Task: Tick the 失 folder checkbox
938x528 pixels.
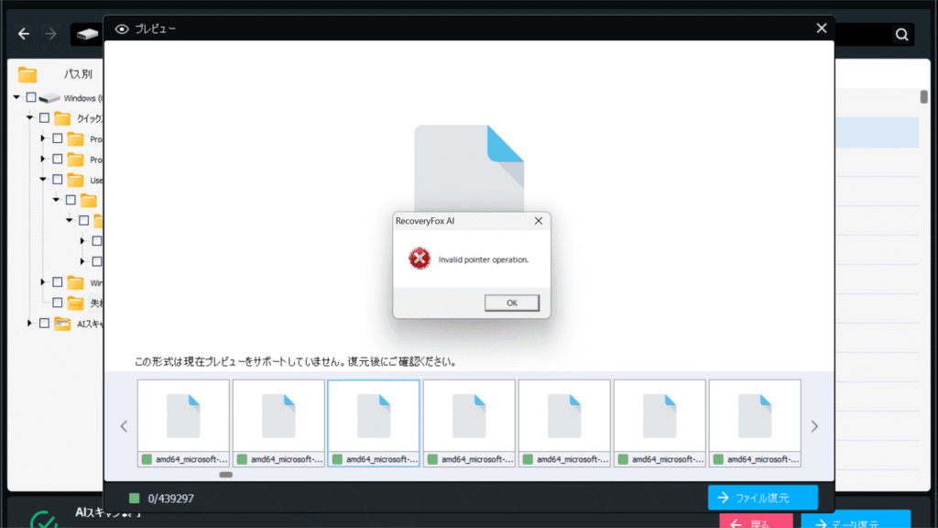Action: point(58,302)
